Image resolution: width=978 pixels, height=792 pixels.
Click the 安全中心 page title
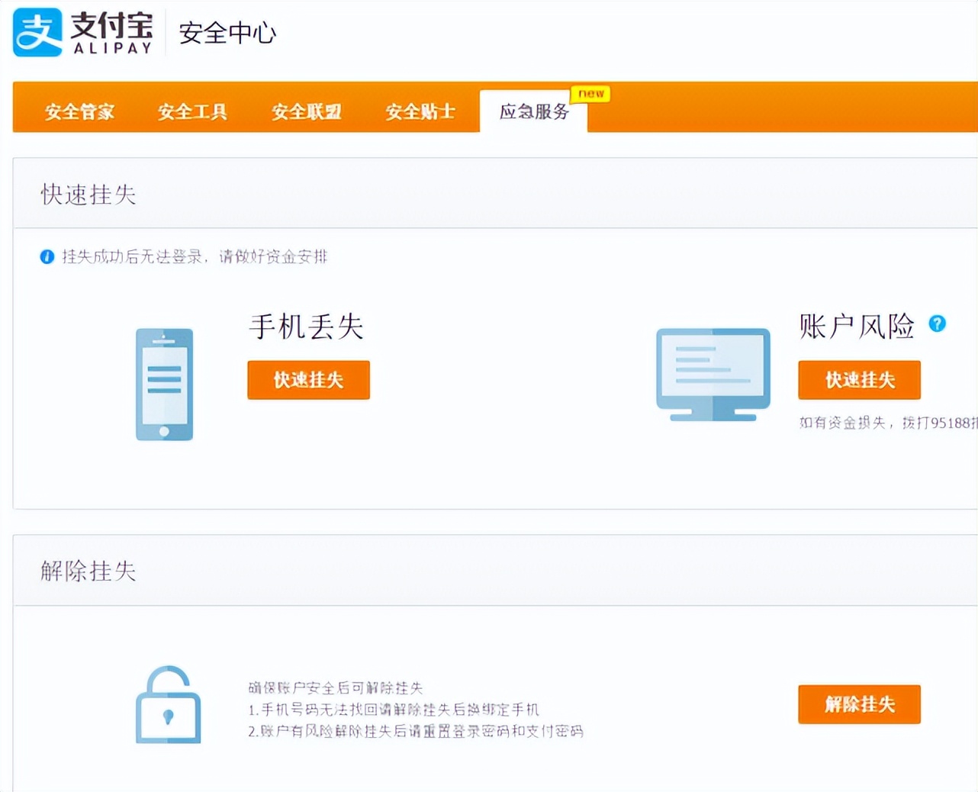click(227, 34)
